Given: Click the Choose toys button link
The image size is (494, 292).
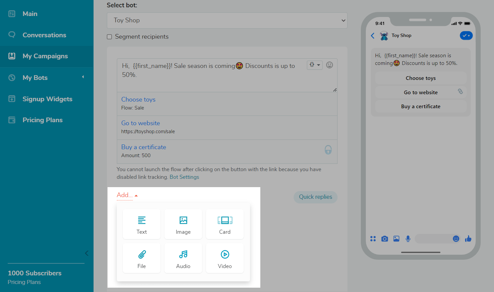Looking at the screenshot, I should click(x=138, y=100).
